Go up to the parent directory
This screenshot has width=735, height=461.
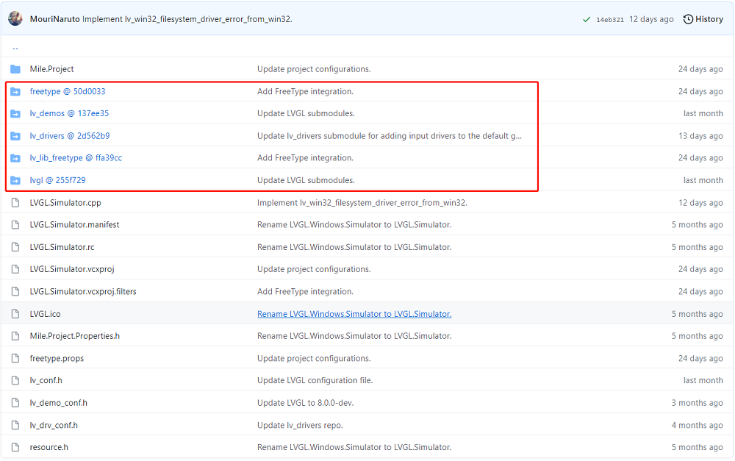point(15,47)
